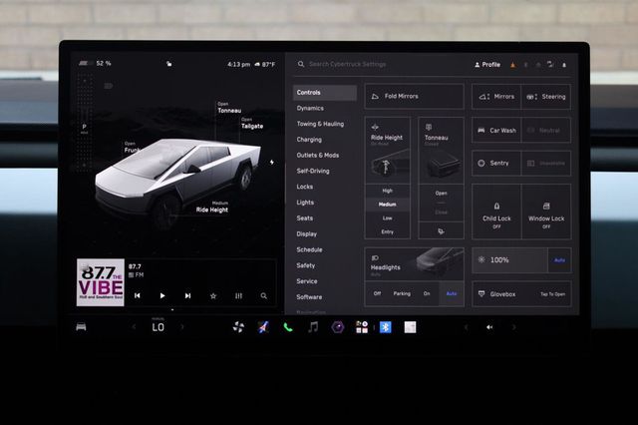
Task: Open Self-Driving settings
Action: pos(313,171)
